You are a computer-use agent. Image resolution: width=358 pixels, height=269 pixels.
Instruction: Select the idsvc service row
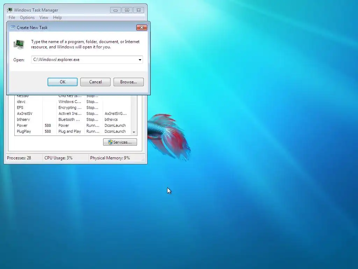[x=72, y=102]
